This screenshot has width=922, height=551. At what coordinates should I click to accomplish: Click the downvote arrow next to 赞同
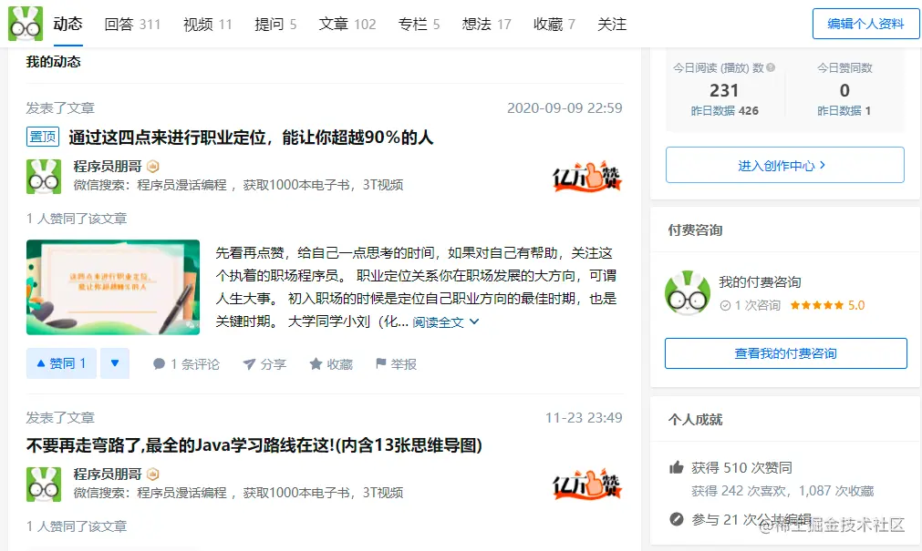point(115,362)
